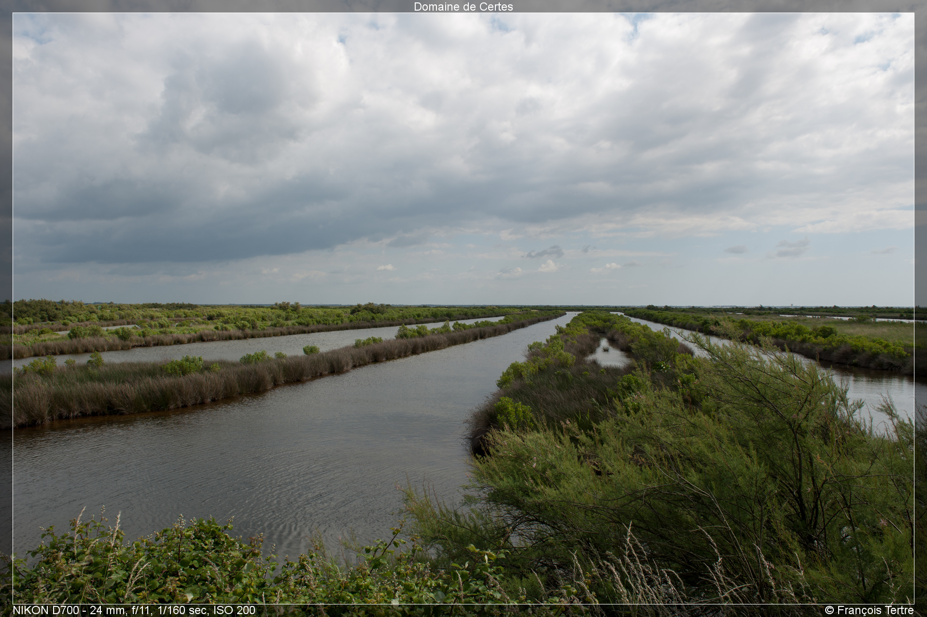The height and width of the screenshot is (617, 927).
Task: Click the 'Domaine de Certes' title text
Action: 463,7
